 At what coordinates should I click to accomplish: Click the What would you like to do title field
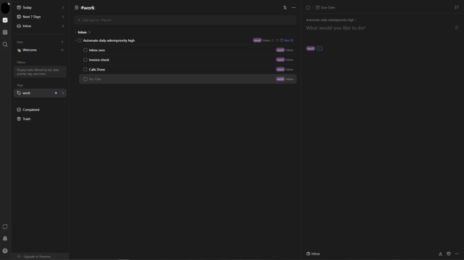[336, 28]
